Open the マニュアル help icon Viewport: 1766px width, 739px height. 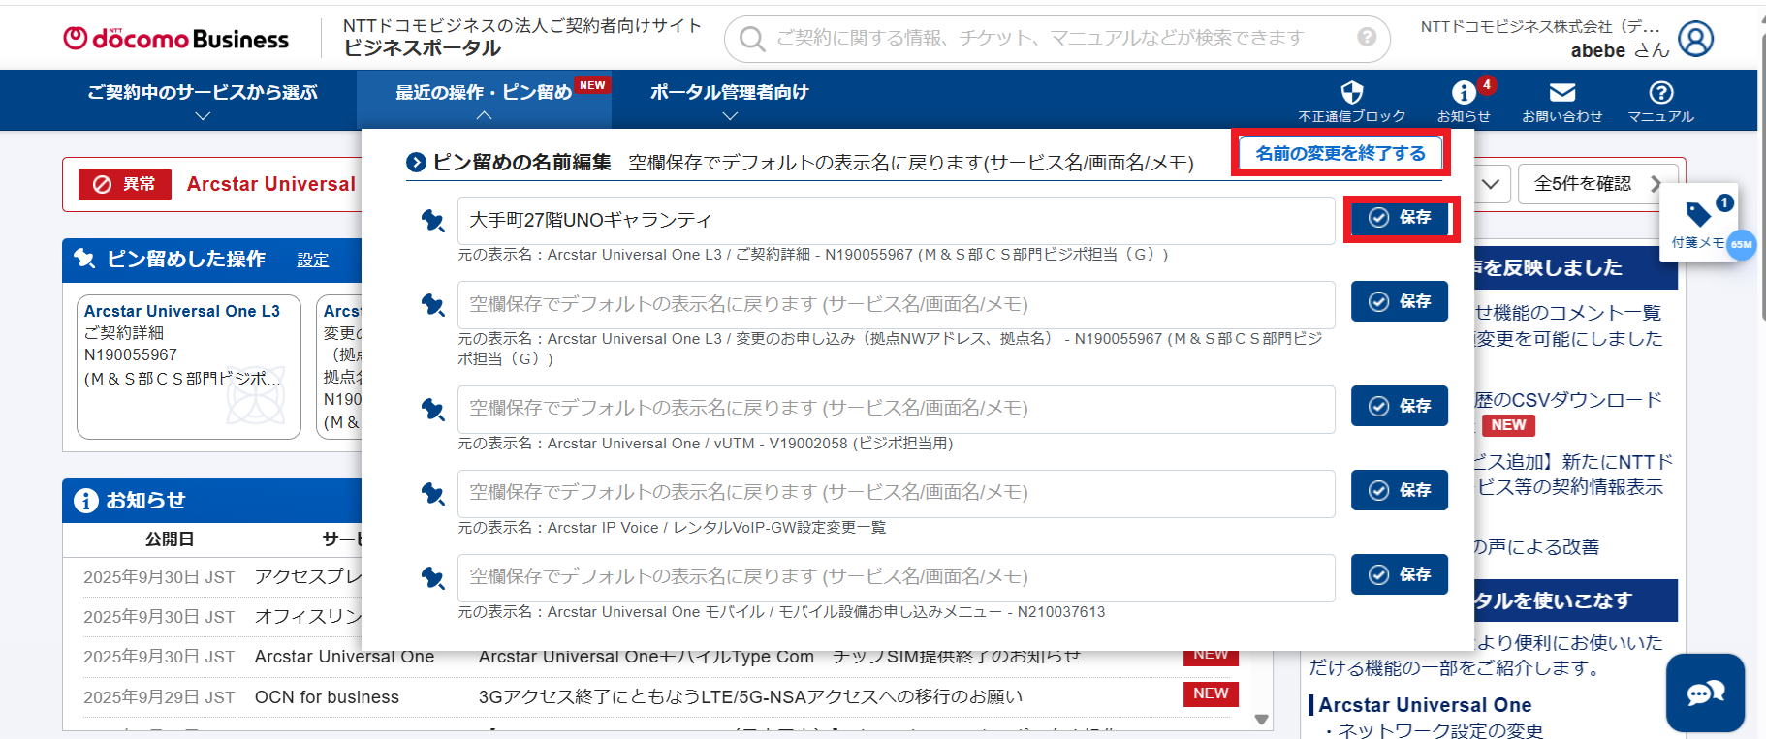coord(1660,93)
